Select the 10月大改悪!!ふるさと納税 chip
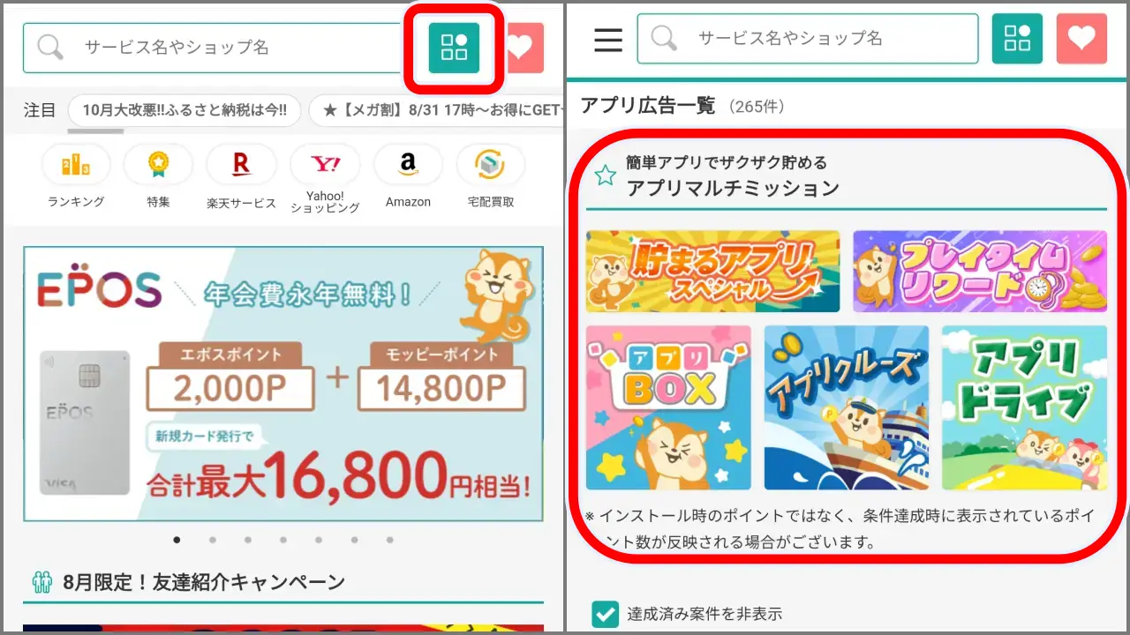The image size is (1130, 635). pos(184,111)
